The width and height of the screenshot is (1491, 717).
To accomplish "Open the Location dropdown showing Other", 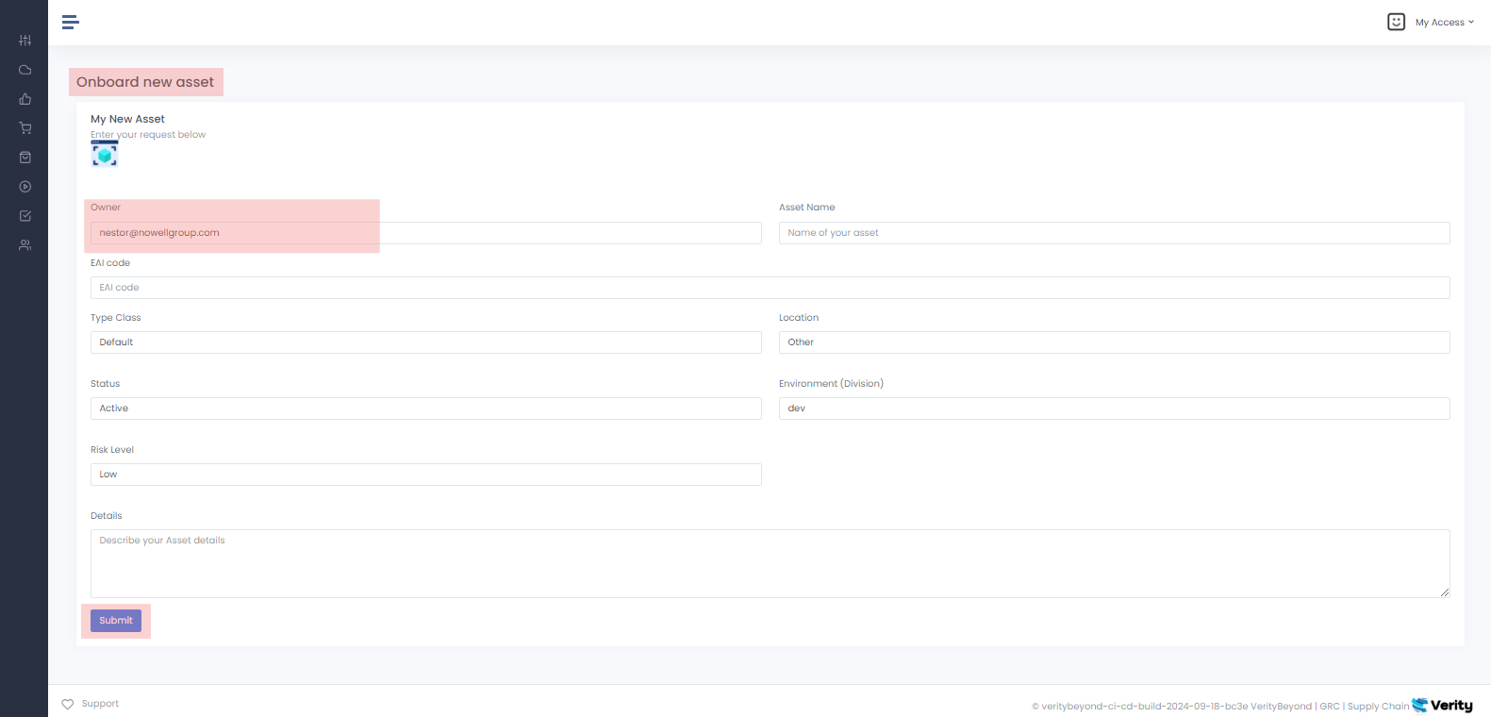I will coord(1114,342).
